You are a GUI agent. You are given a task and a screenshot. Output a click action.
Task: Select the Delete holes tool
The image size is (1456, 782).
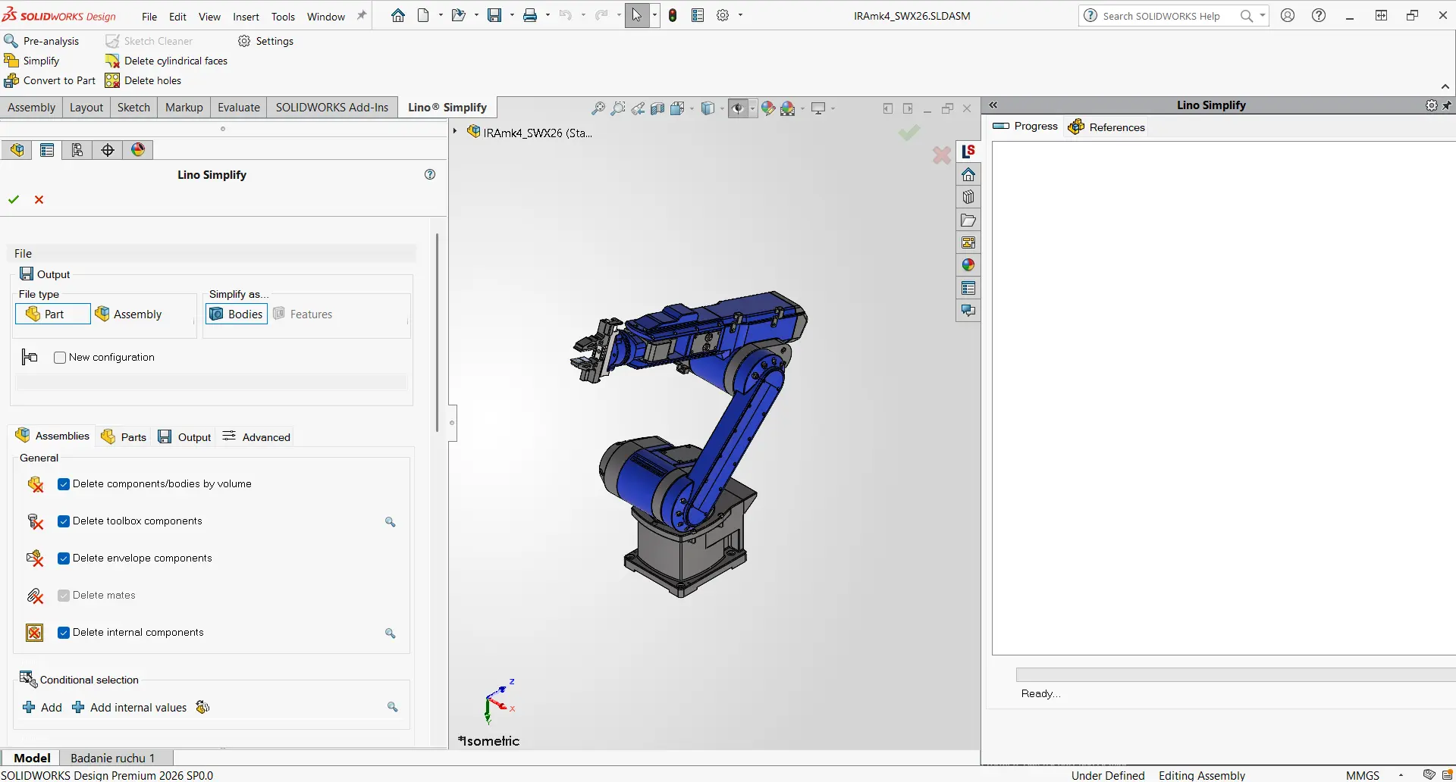coord(144,80)
